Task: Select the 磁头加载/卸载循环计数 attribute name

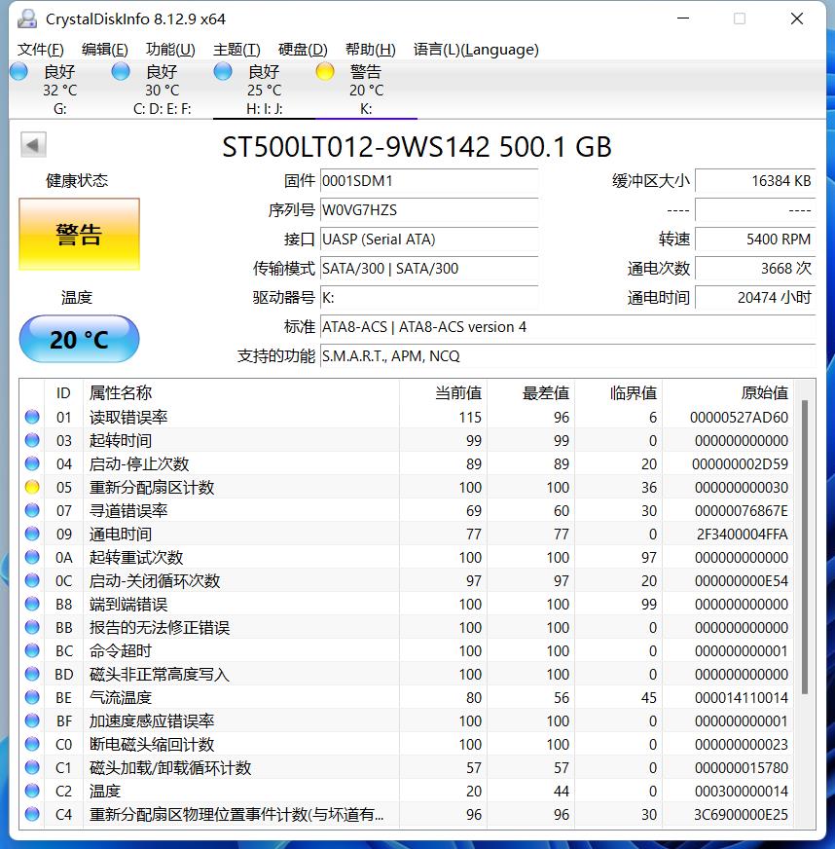Action: pyautogui.click(x=170, y=768)
